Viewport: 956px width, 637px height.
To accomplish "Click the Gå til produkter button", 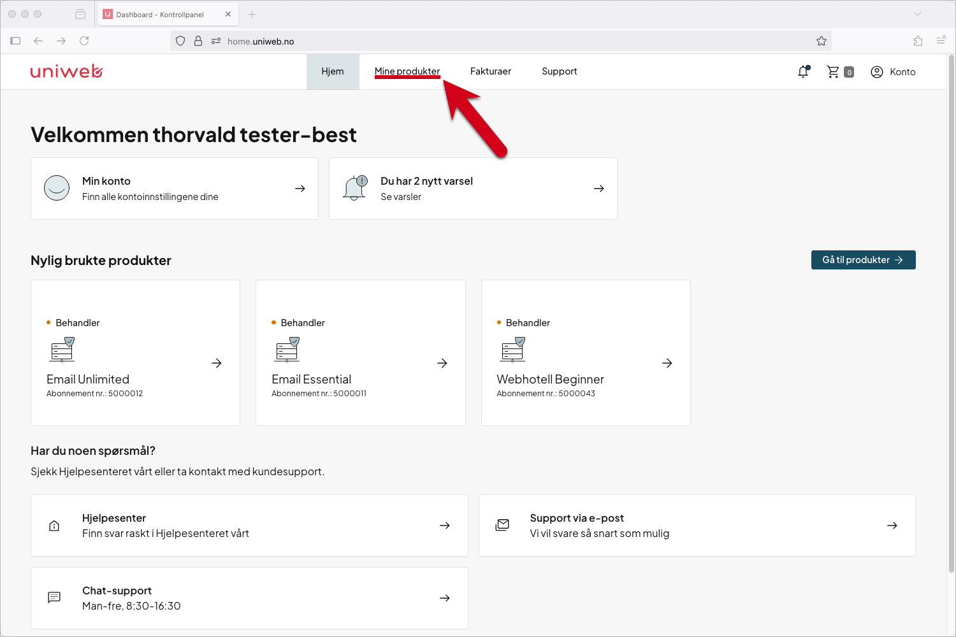I will click(864, 260).
